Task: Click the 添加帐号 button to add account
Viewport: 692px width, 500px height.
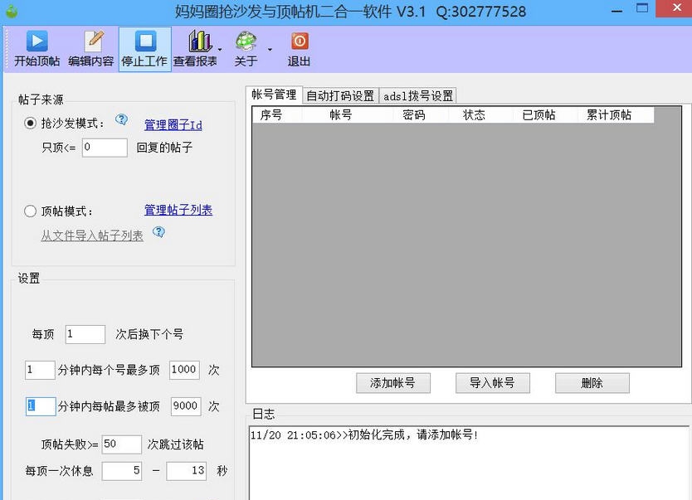Action: [392, 383]
